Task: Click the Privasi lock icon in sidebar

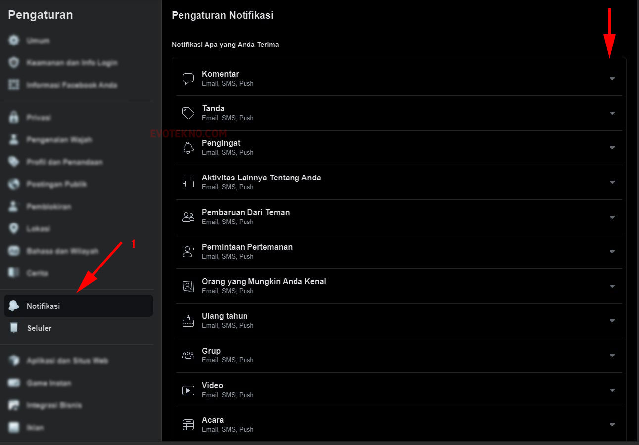Action: [14, 118]
